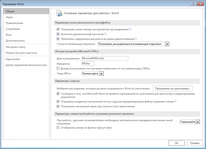Click info icon beside dynamic preview option

pyautogui.click(x=105, y=34)
